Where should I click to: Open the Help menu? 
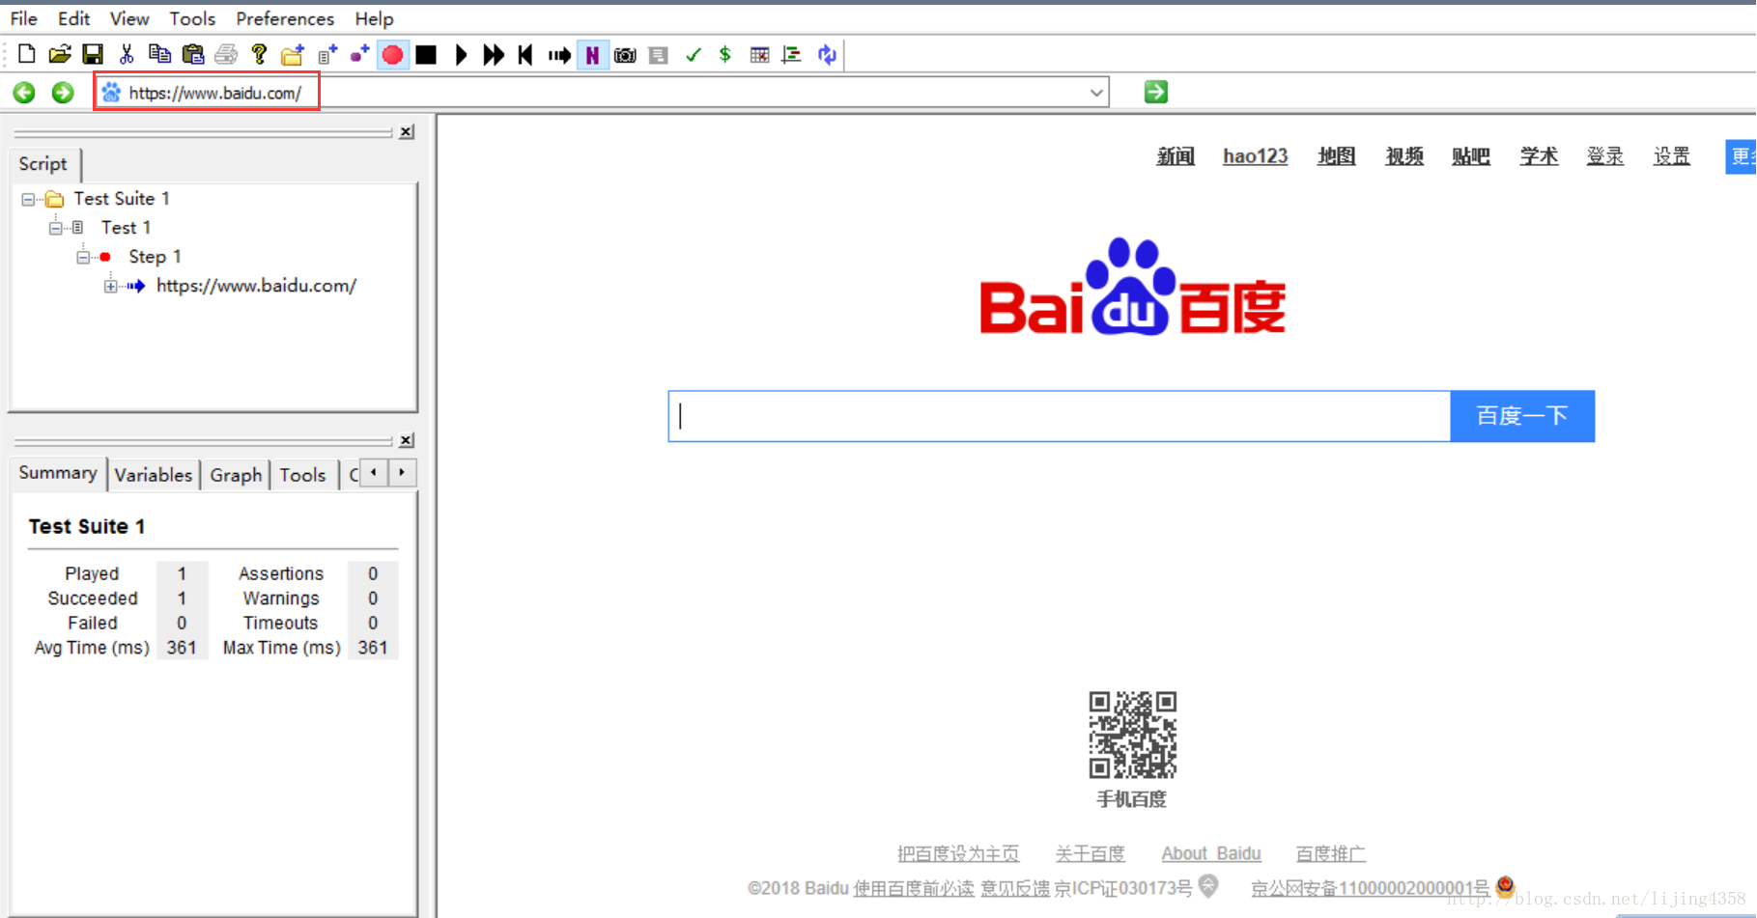click(x=374, y=18)
